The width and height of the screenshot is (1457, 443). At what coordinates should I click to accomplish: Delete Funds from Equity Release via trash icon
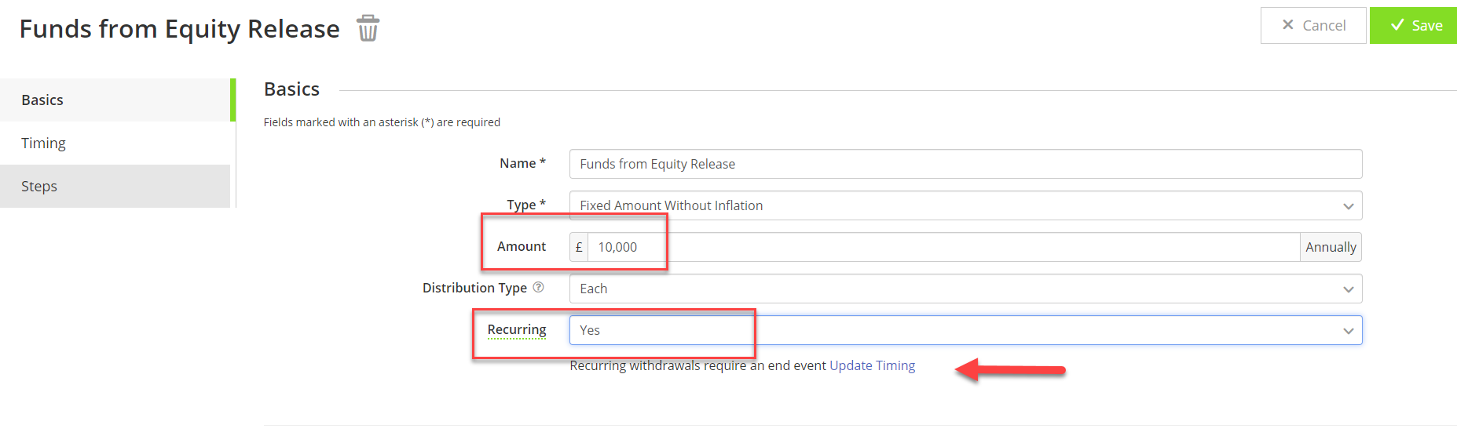click(x=368, y=28)
